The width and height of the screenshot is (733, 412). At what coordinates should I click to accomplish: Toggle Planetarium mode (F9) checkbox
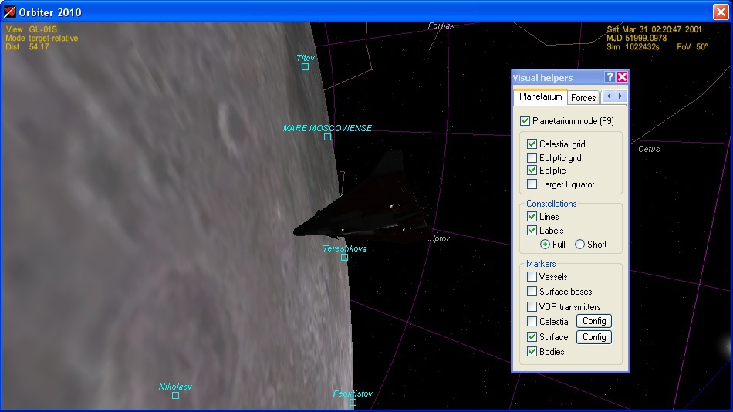tap(525, 121)
